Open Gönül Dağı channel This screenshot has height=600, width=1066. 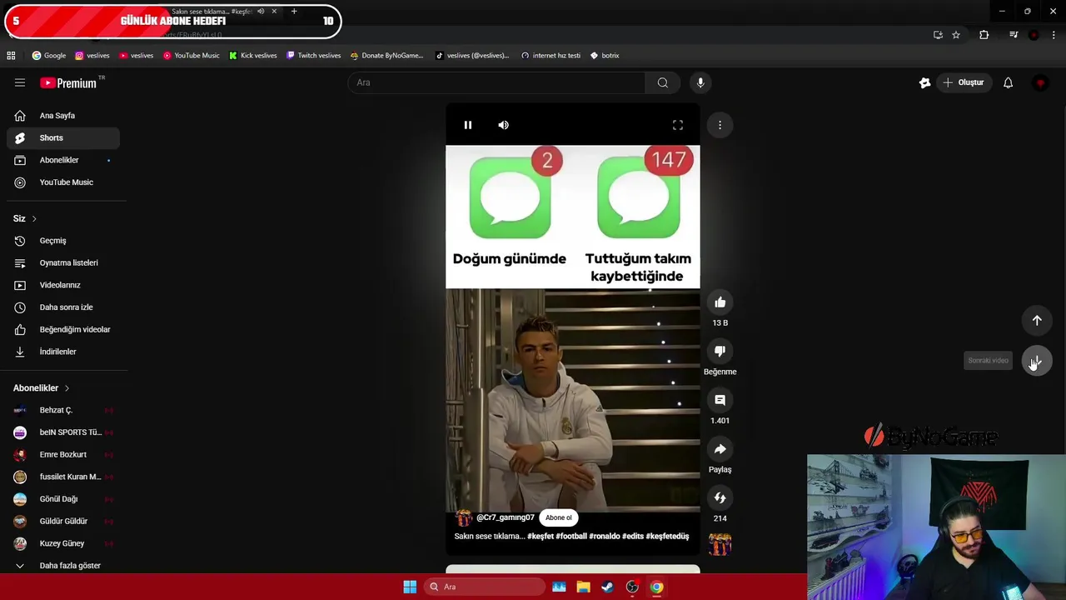click(x=63, y=499)
